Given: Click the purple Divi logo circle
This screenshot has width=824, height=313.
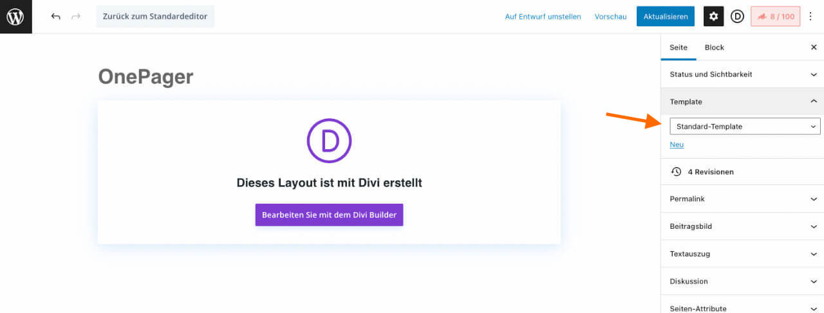Looking at the screenshot, I should tap(330, 141).
